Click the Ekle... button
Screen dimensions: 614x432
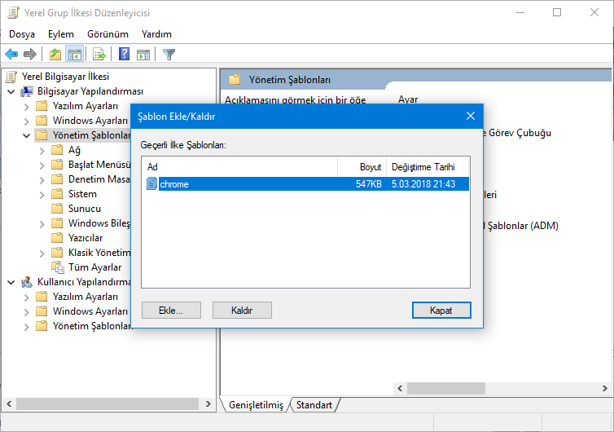[171, 310]
